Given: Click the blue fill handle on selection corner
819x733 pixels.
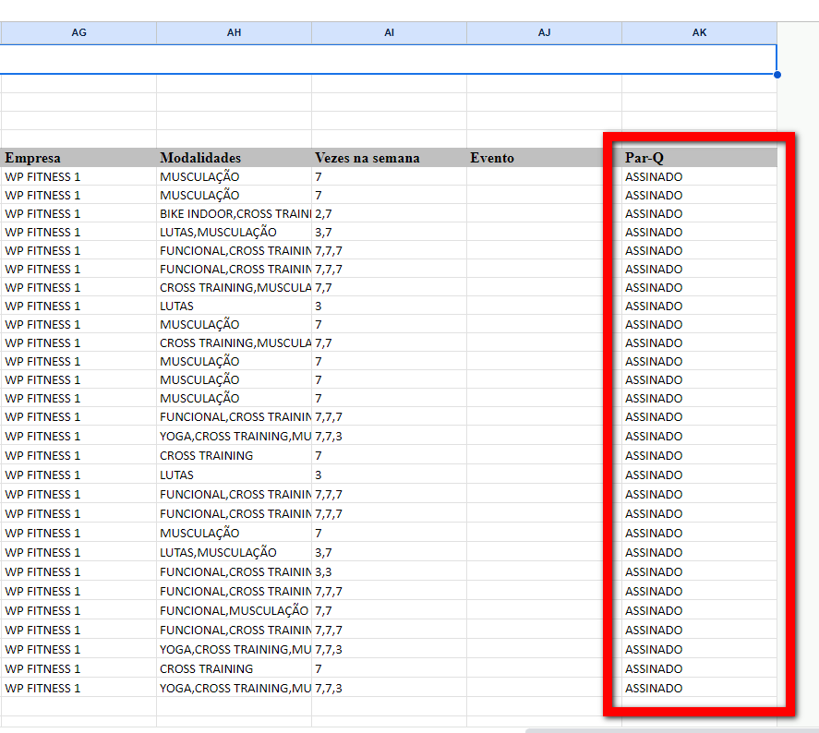Looking at the screenshot, I should click(x=777, y=74).
